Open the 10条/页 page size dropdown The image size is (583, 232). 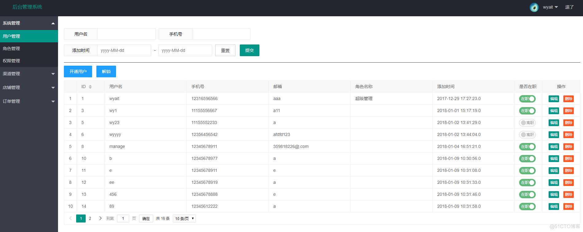click(184, 218)
